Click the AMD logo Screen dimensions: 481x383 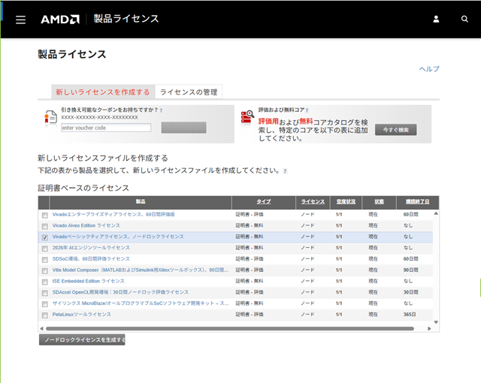[x=60, y=20]
